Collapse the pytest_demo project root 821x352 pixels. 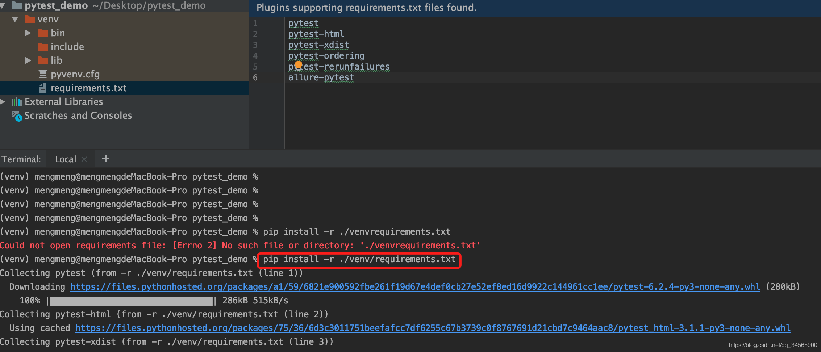coord(3,5)
